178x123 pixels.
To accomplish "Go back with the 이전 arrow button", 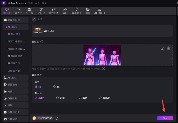I will (34, 19).
